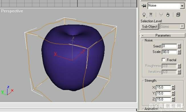186x112 pixels.
Task: Click the Strength X spinner arrows
Action: pos(173,87)
